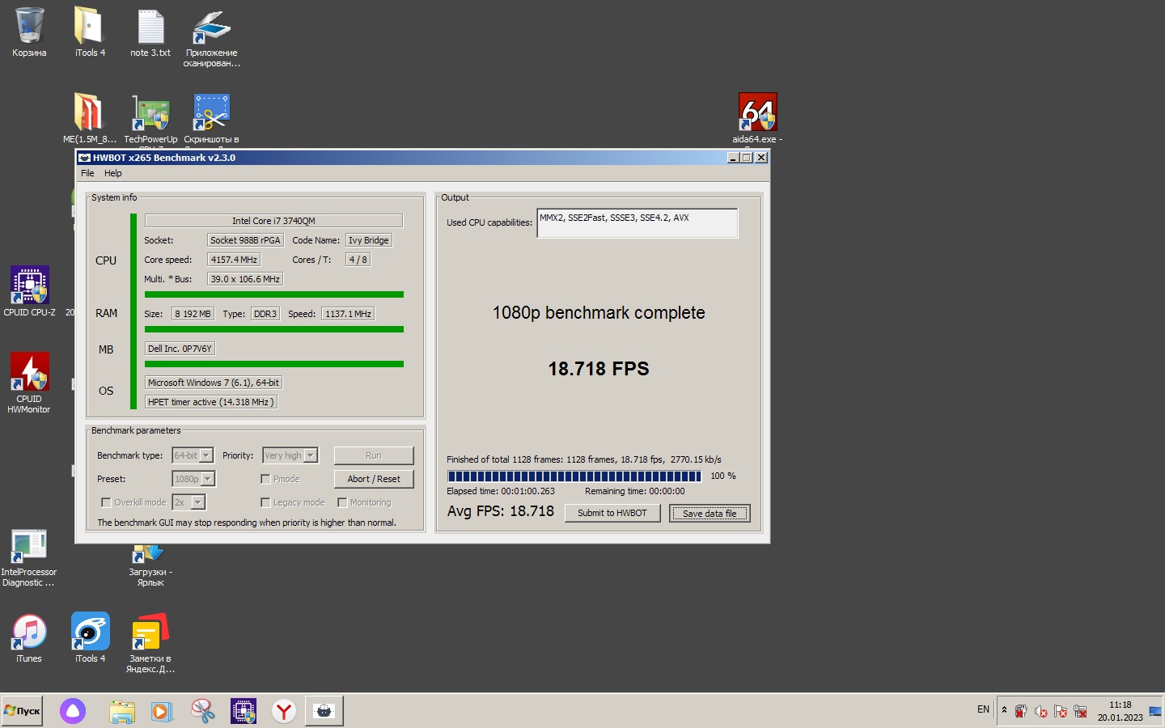Expand the Benchmark type 64-bit dropdown
The height and width of the screenshot is (728, 1165).
(206, 455)
